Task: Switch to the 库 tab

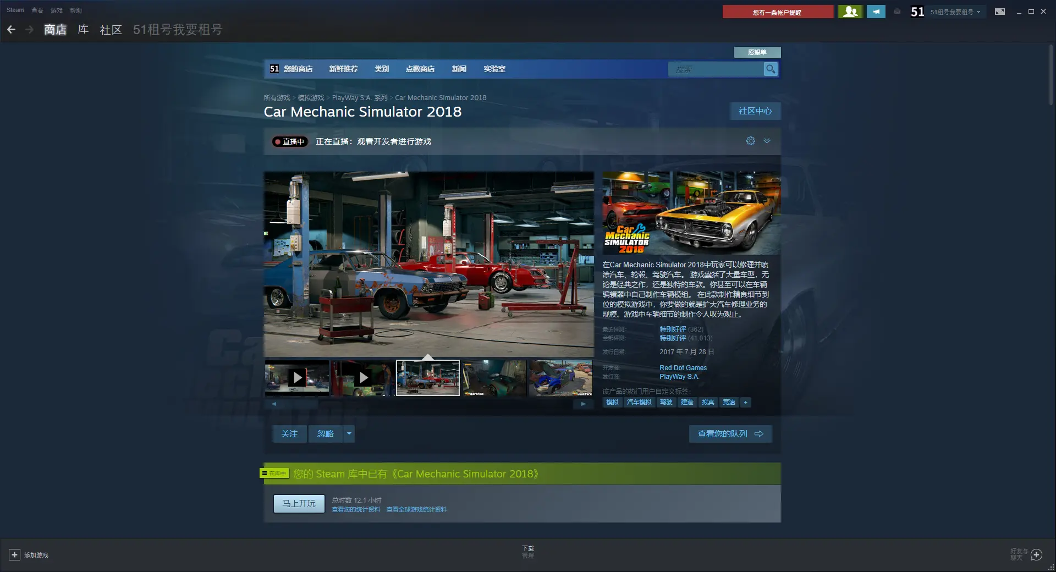Action: coord(83,30)
